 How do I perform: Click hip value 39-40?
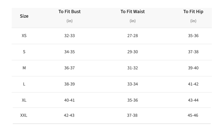(x=193, y=68)
